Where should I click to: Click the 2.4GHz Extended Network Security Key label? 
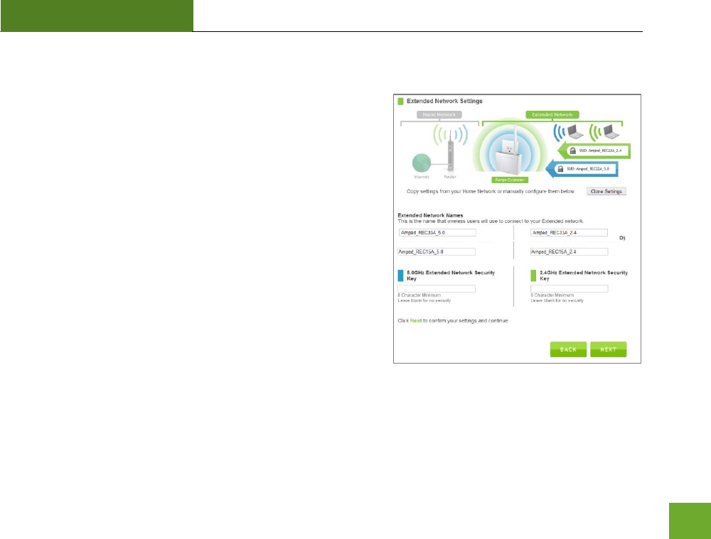[x=584, y=276]
